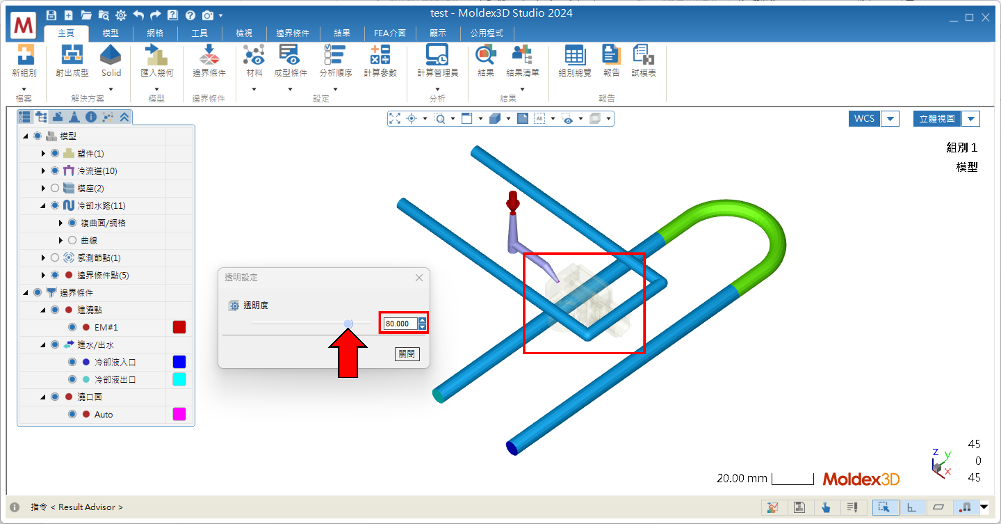Expand the 複曲面/網格 tree node
1001x524 pixels.
(x=61, y=223)
